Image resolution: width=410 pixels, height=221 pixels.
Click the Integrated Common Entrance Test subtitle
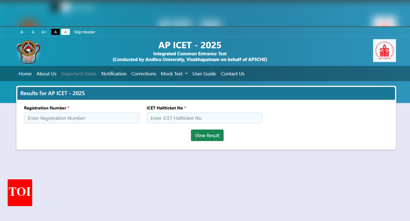click(190, 54)
